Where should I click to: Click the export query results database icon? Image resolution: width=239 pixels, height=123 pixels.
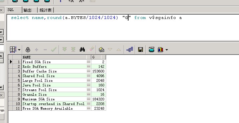pos(152,50)
